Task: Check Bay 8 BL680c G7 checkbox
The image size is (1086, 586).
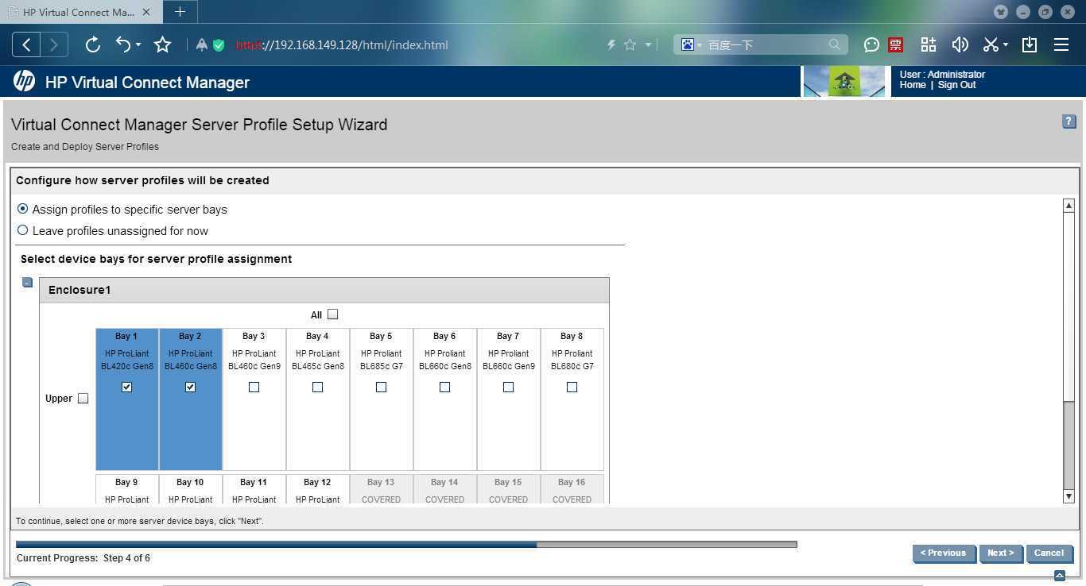Action: 572,387
